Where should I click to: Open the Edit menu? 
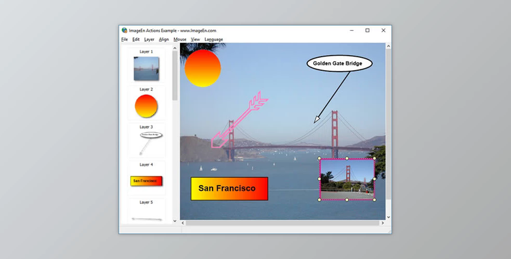point(136,40)
